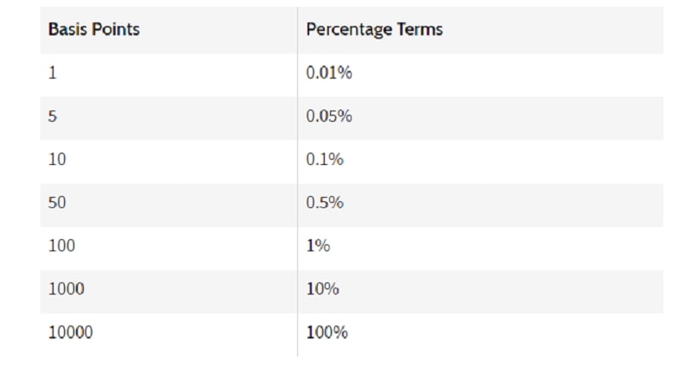This screenshot has height=367, width=691.
Task: Pick the 0.05% percentage value
Action: point(329,117)
